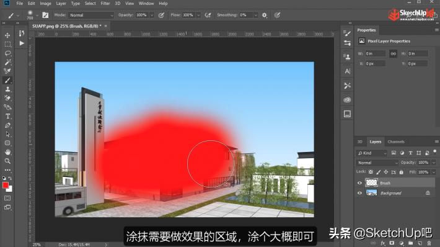Screen dimensions: 440x247
Task: Enable airbrush-style build-up
Action: pyautogui.click(x=208, y=15)
